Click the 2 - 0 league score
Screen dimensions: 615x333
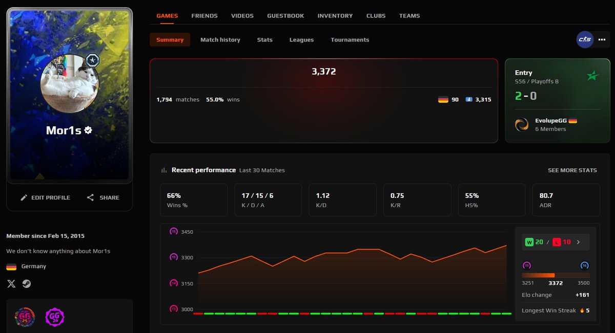pyautogui.click(x=526, y=96)
